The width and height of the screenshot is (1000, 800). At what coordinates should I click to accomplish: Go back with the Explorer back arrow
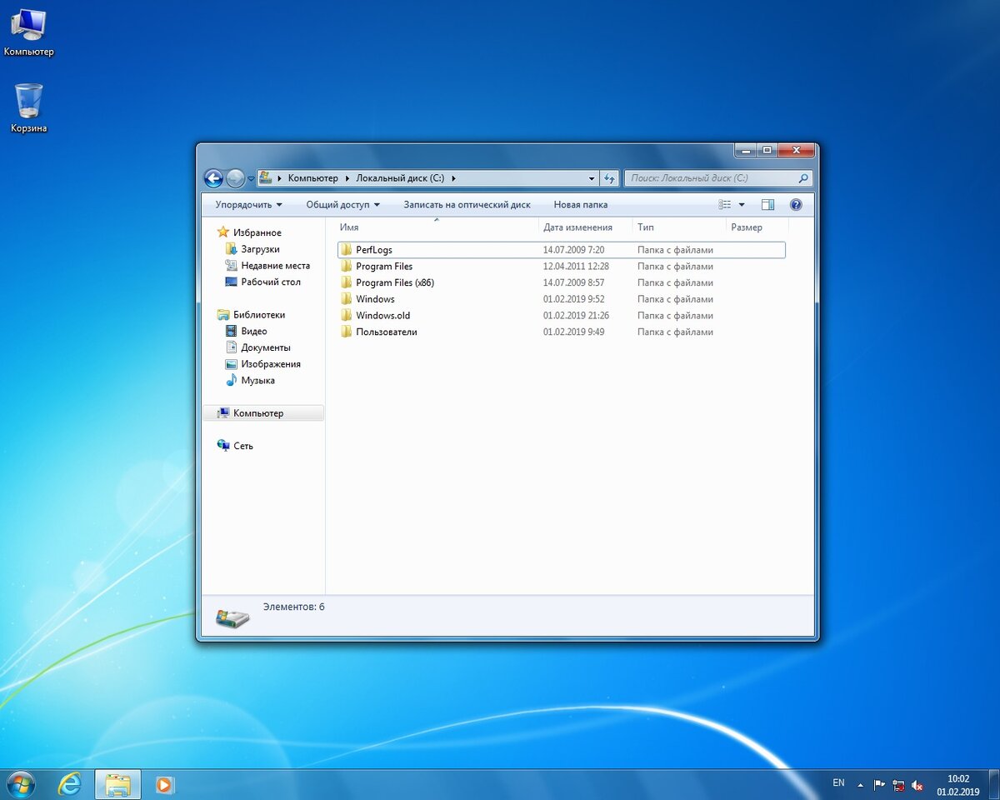[213, 177]
